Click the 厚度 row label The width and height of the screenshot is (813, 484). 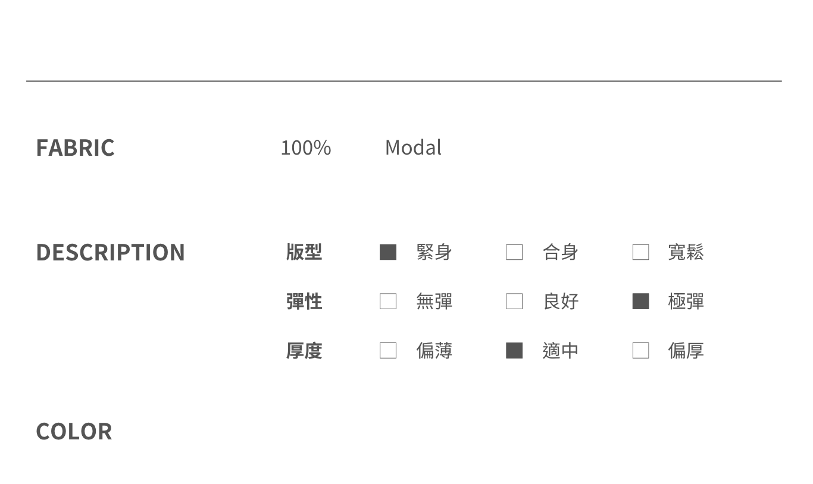point(304,351)
